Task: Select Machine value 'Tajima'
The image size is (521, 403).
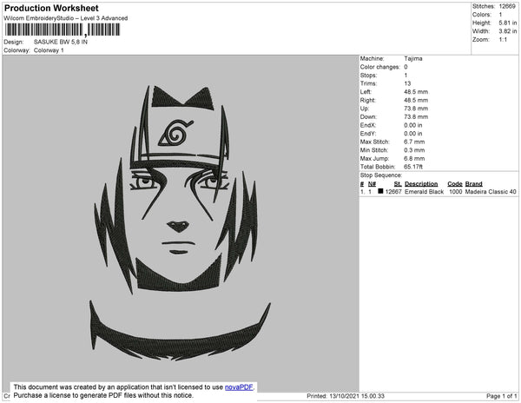Action: click(x=413, y=58)
